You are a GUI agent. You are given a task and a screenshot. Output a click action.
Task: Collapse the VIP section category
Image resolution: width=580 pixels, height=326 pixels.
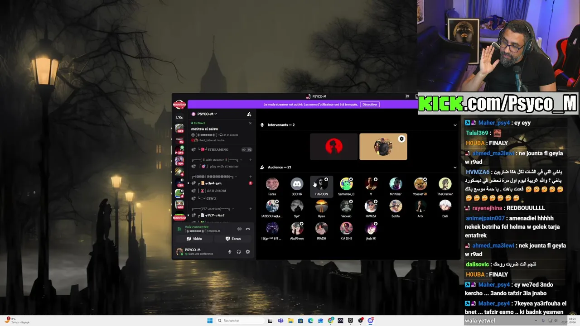(x=211, y=209)
